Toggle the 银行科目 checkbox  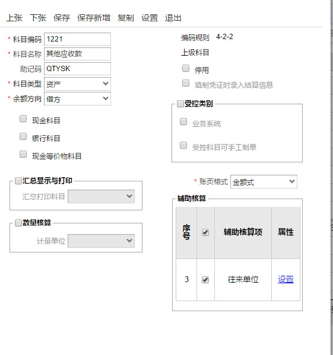point(23,136)
